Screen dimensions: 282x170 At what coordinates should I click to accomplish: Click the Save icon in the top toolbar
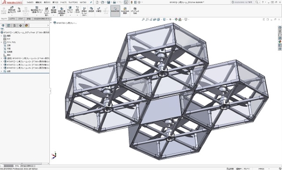(109, 2)
